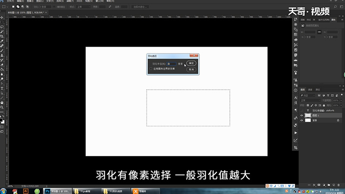345x194 pixels.
Task: Select the Lasso tool
Action: tap(2, 27)
